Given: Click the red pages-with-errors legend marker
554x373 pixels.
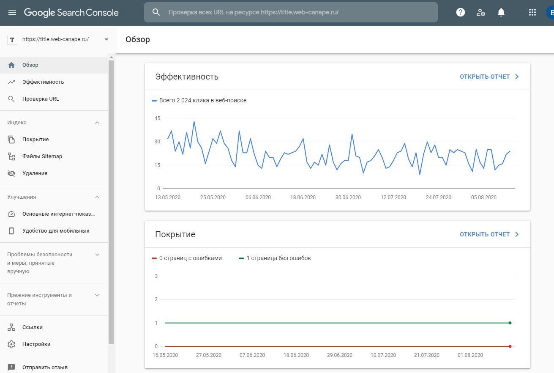Looking at the screenshot, I should [x=154, y=258].
